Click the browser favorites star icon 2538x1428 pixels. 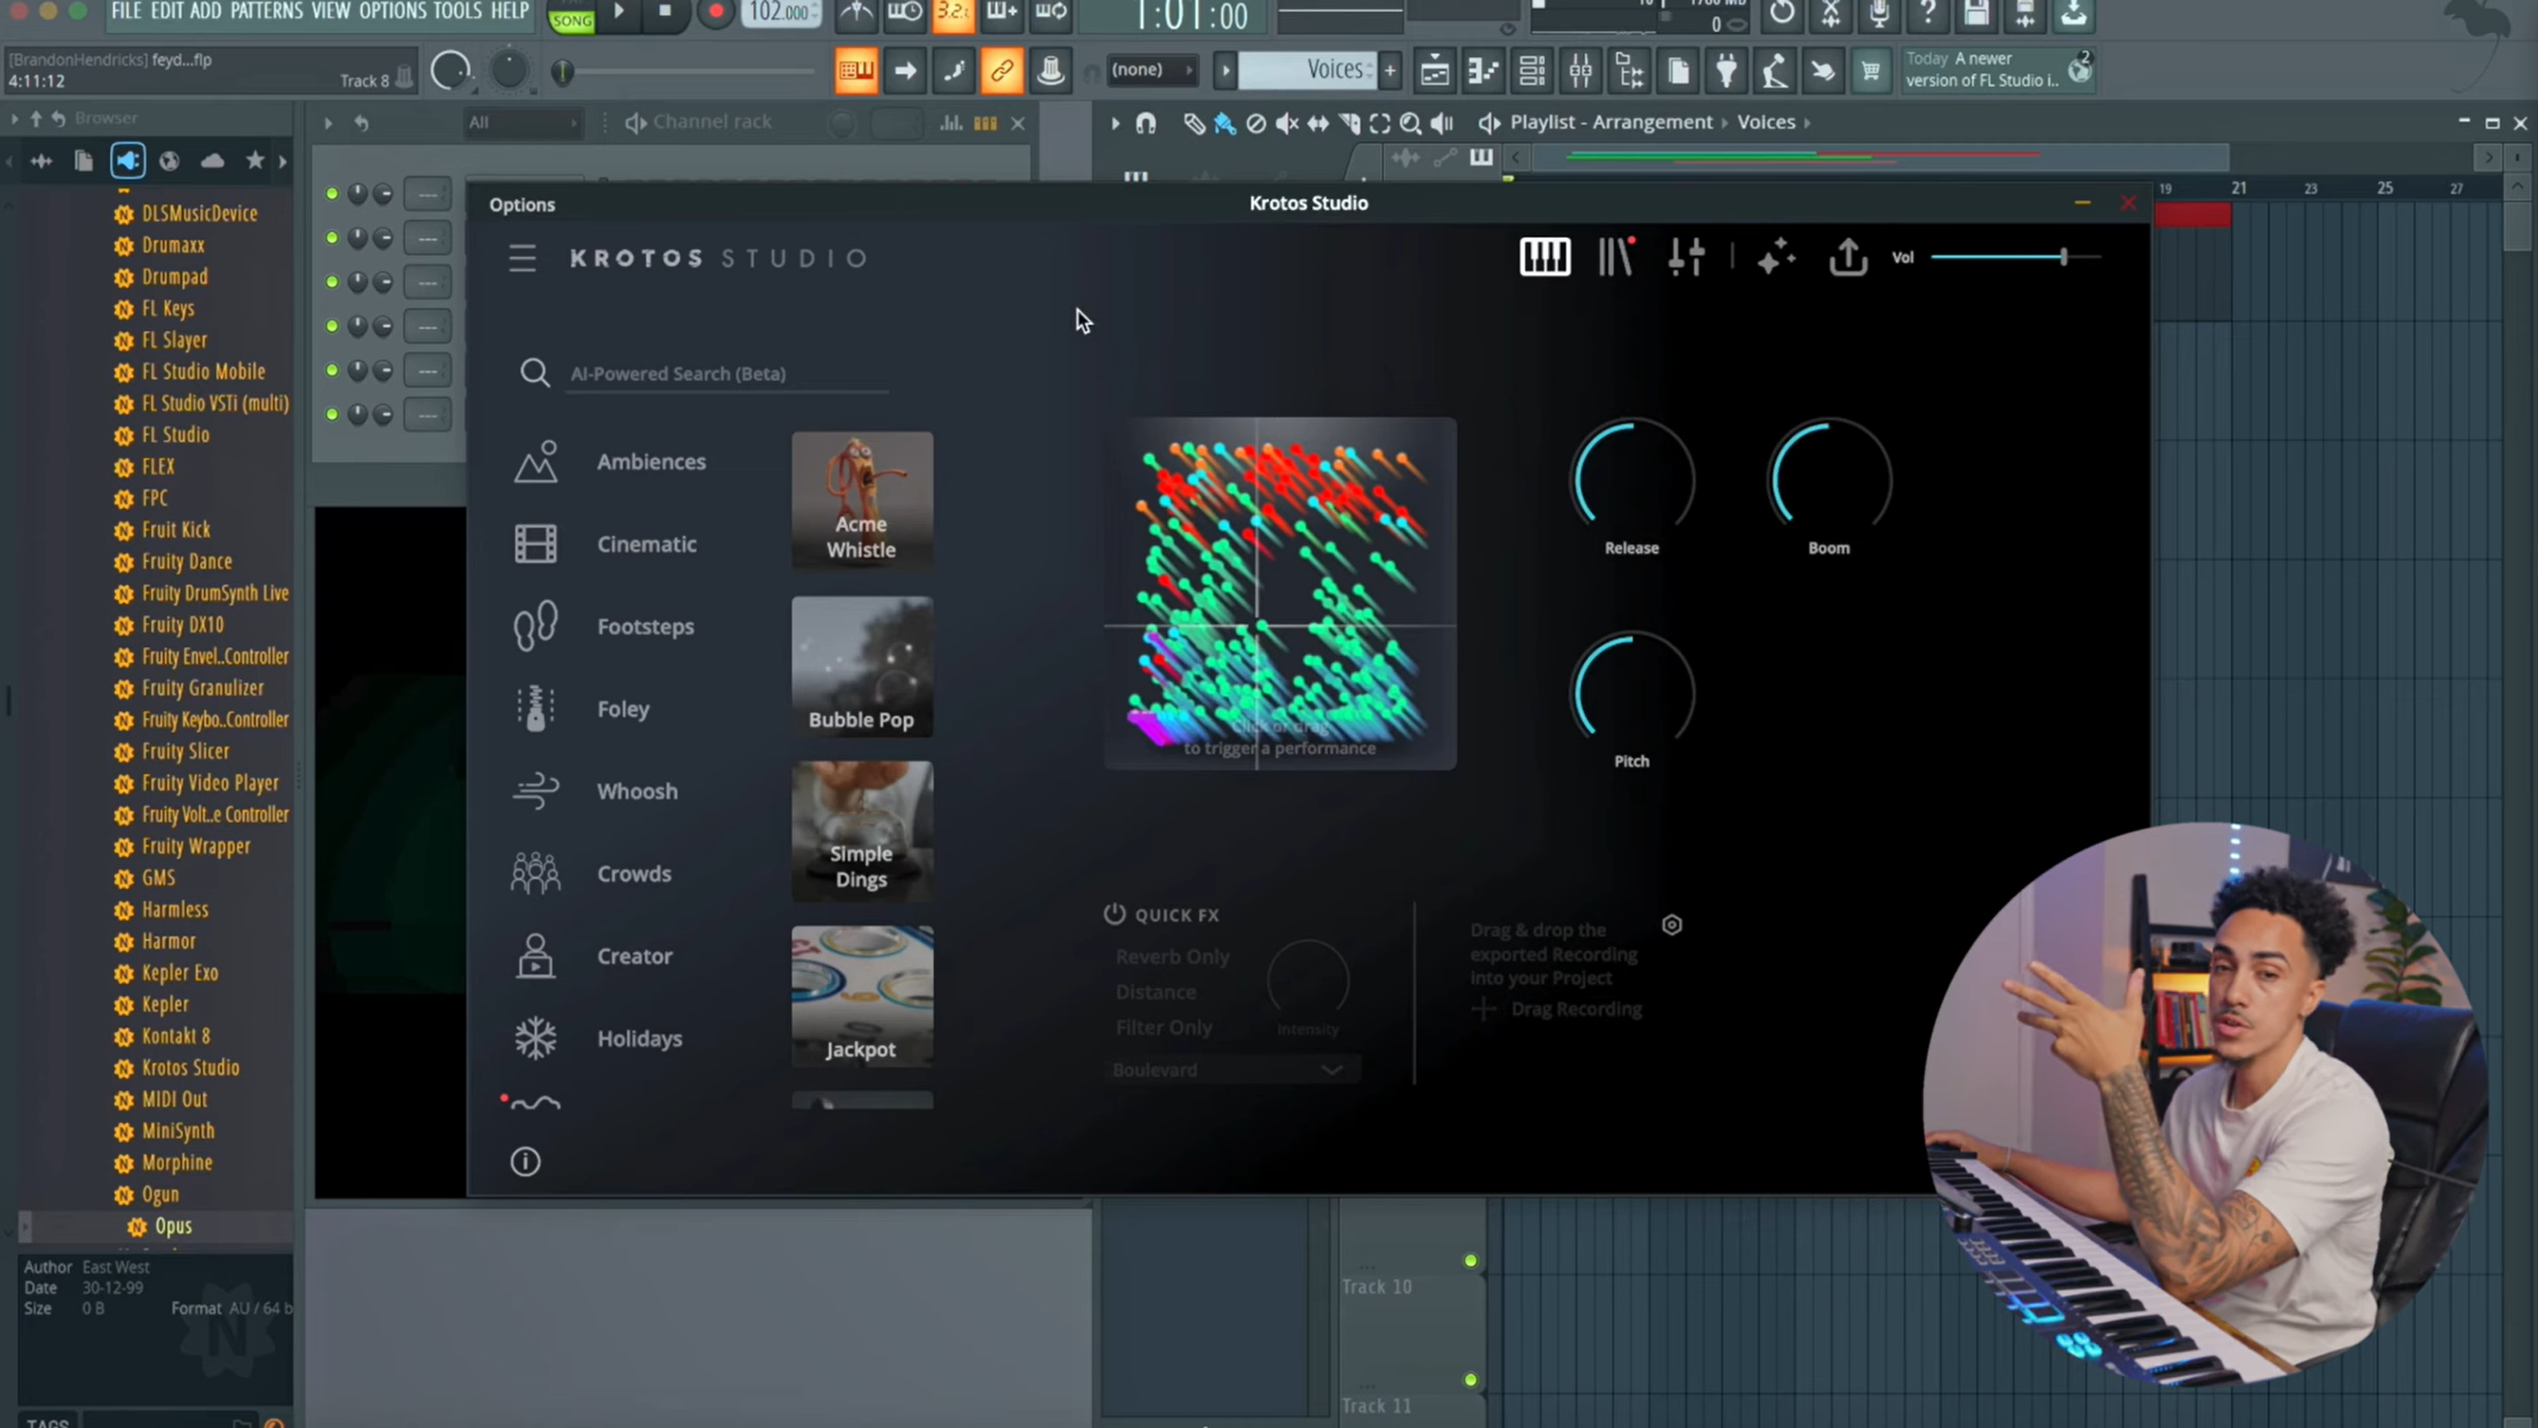tap(255, 159)
